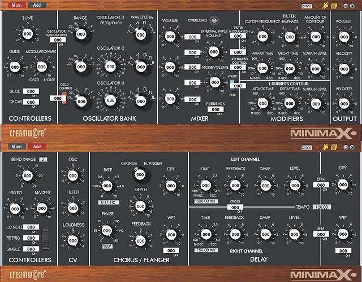Click the 180° phase value field
The width and height of the screenshot is (362, 282).
(107, 246)
